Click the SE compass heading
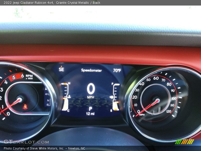Screen dimensions: 201x151 coord(61,69)
